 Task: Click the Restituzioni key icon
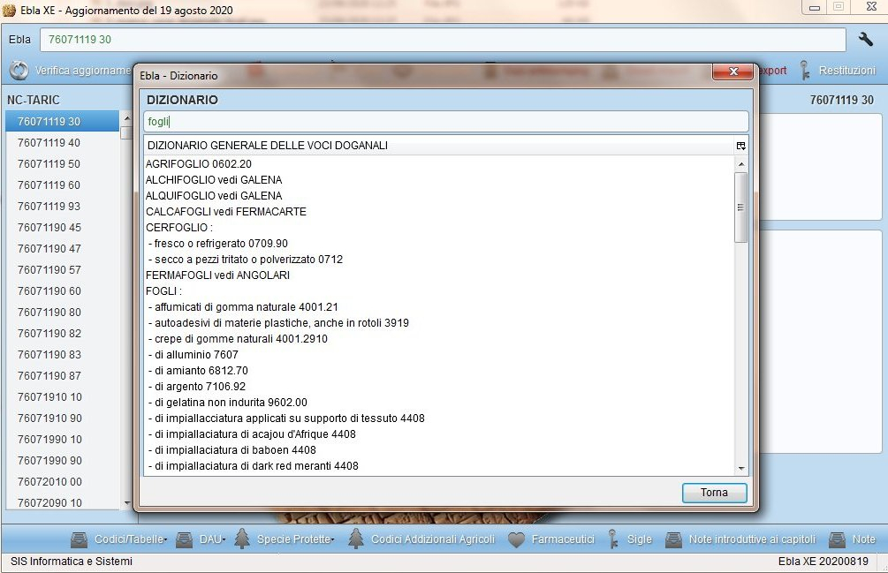(805, 71)
